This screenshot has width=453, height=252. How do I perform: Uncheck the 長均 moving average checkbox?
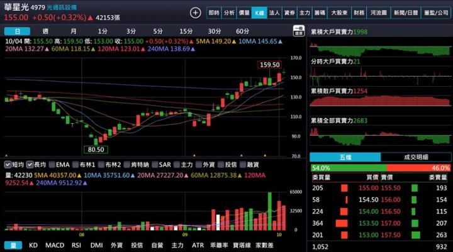[x=30, y=165]
